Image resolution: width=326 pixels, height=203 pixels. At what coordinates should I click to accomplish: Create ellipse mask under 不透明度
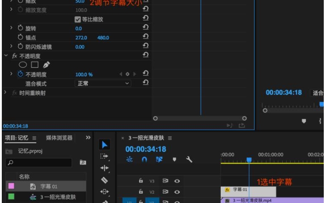22,65
